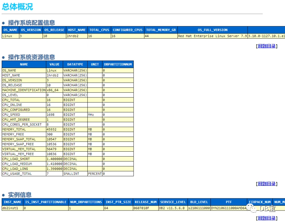The width and height of the screenshot is (285, 221).
Task: Select the 操作系统资源信息 section heading
Action: pos(32,57)
